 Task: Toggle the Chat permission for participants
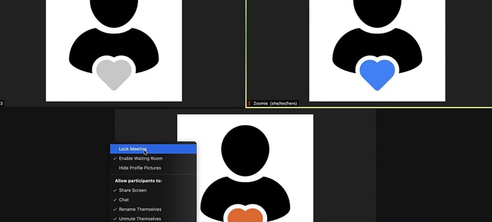pyautogui.click(x=124, y=200)
